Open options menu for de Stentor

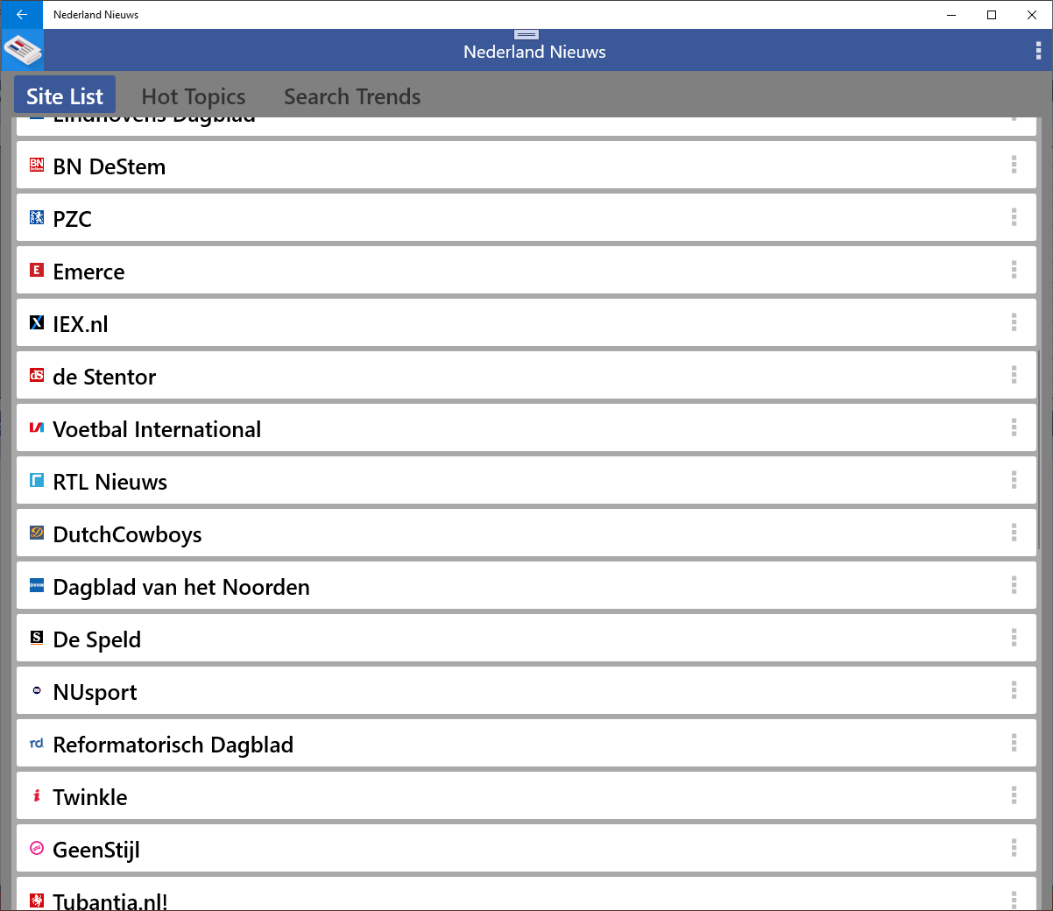1014,375
